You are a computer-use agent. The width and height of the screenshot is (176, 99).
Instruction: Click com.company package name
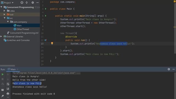pyautogui.click(x=20, y=22)
